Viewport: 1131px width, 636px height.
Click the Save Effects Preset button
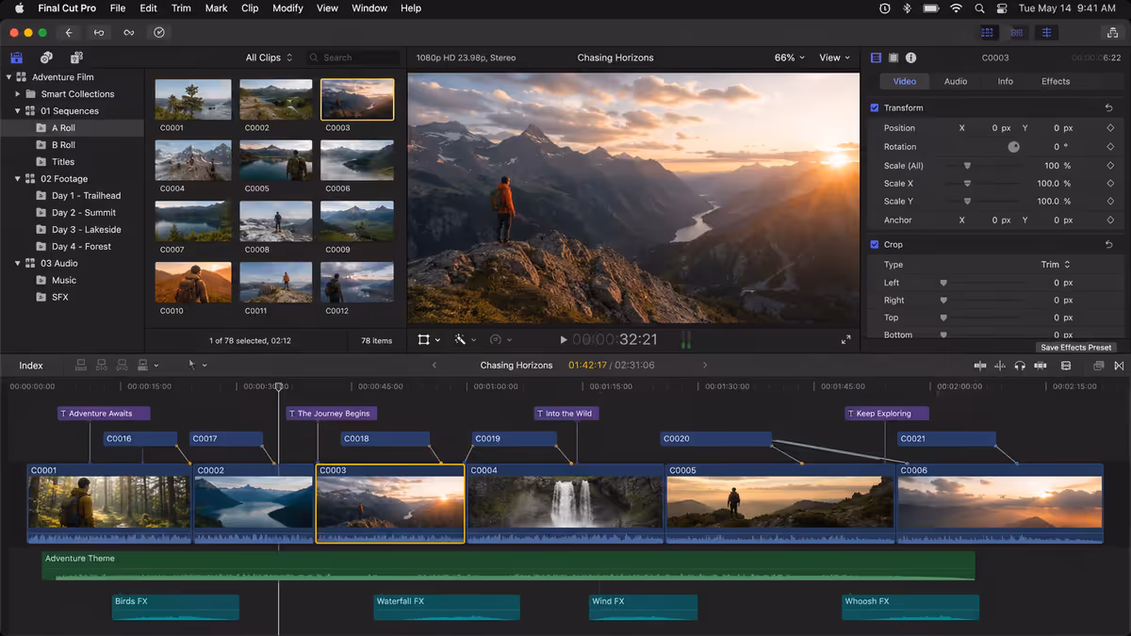click(1076, 348)
